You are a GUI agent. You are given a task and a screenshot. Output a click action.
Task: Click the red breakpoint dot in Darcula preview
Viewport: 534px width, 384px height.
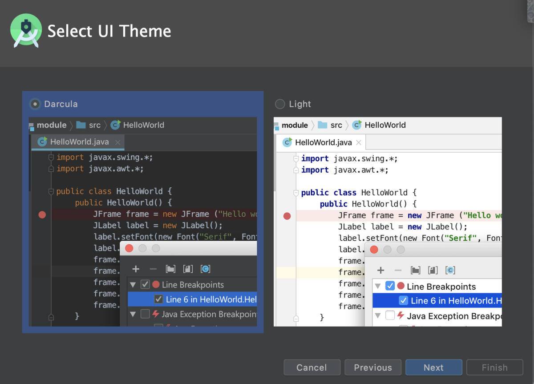pos(42,215)
